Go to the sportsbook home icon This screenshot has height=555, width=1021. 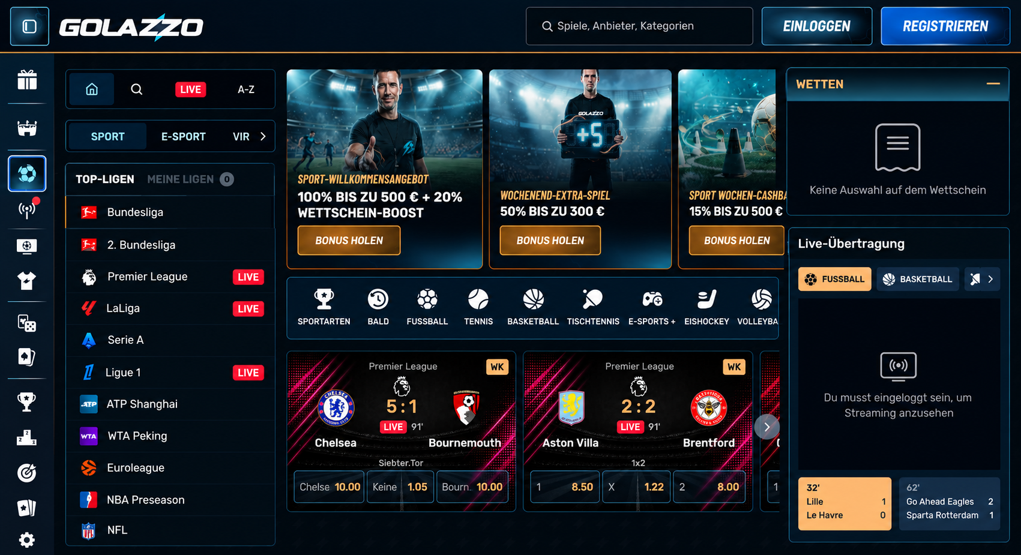coord(92,89)
